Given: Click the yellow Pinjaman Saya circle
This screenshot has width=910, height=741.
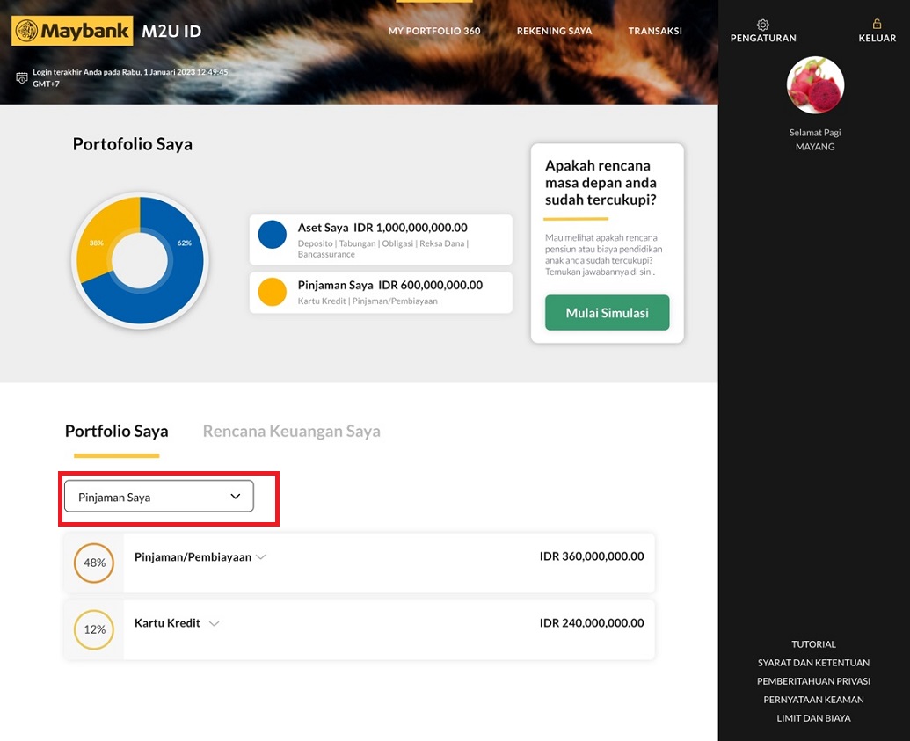Looking at the screenshot, I should pos(273,292).
